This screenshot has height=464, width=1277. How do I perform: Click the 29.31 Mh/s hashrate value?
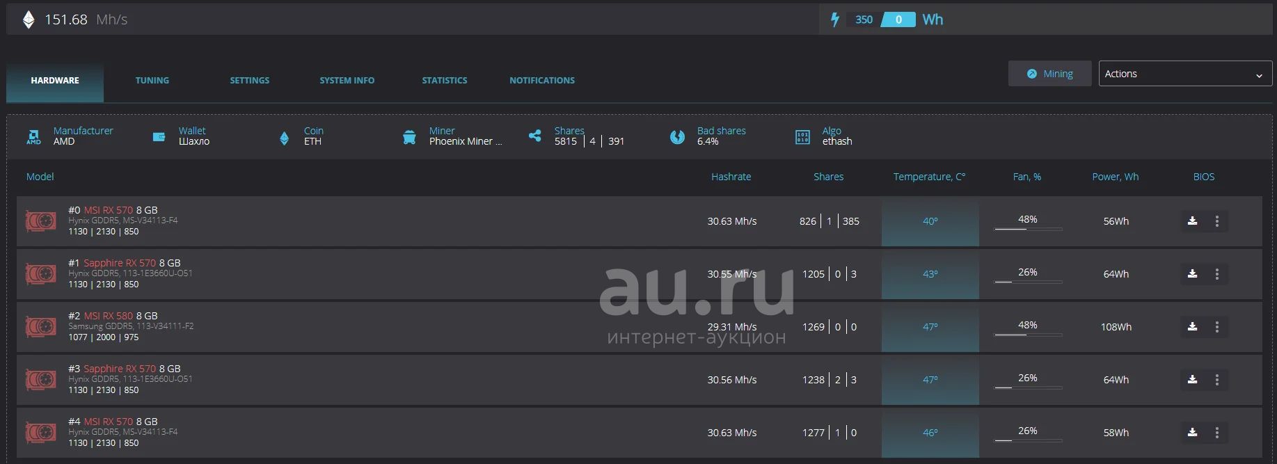[732, 327]
